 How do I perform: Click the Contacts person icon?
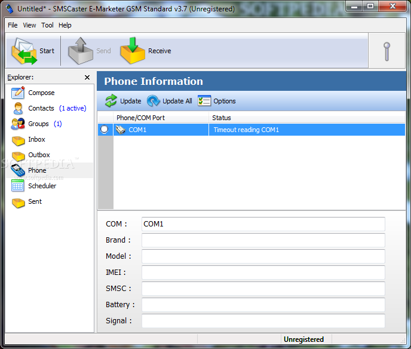point(18,108)
